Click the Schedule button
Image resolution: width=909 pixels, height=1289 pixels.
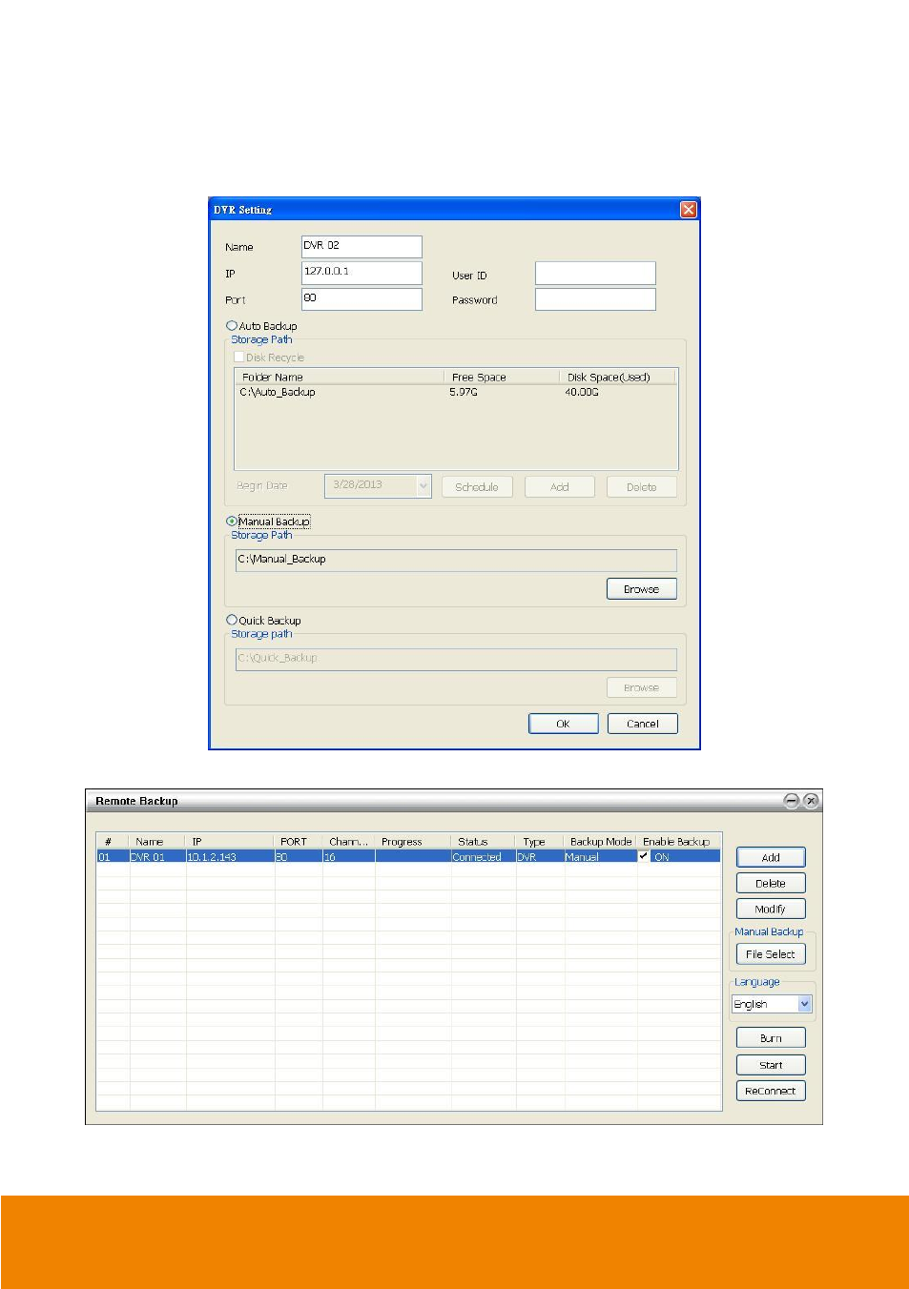coord(477,487)
